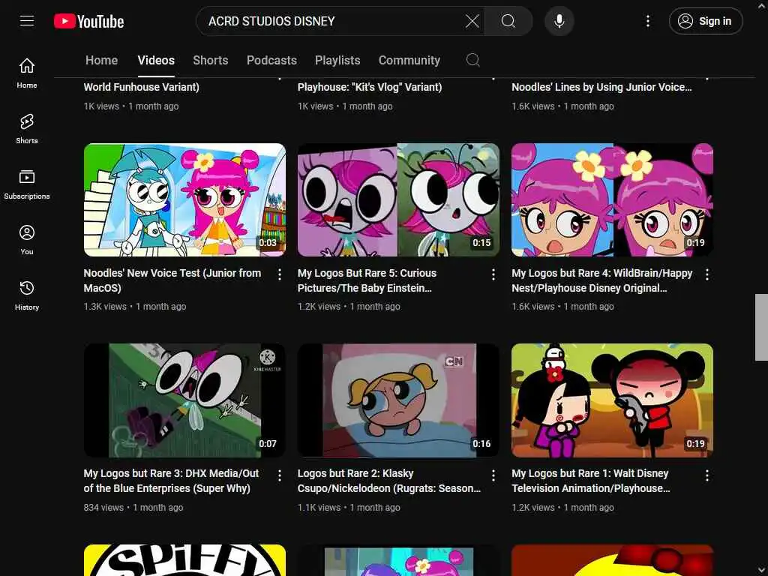Start voice search with microphone
This screenshot has height=576, width=768.
[x=559, y=21]
